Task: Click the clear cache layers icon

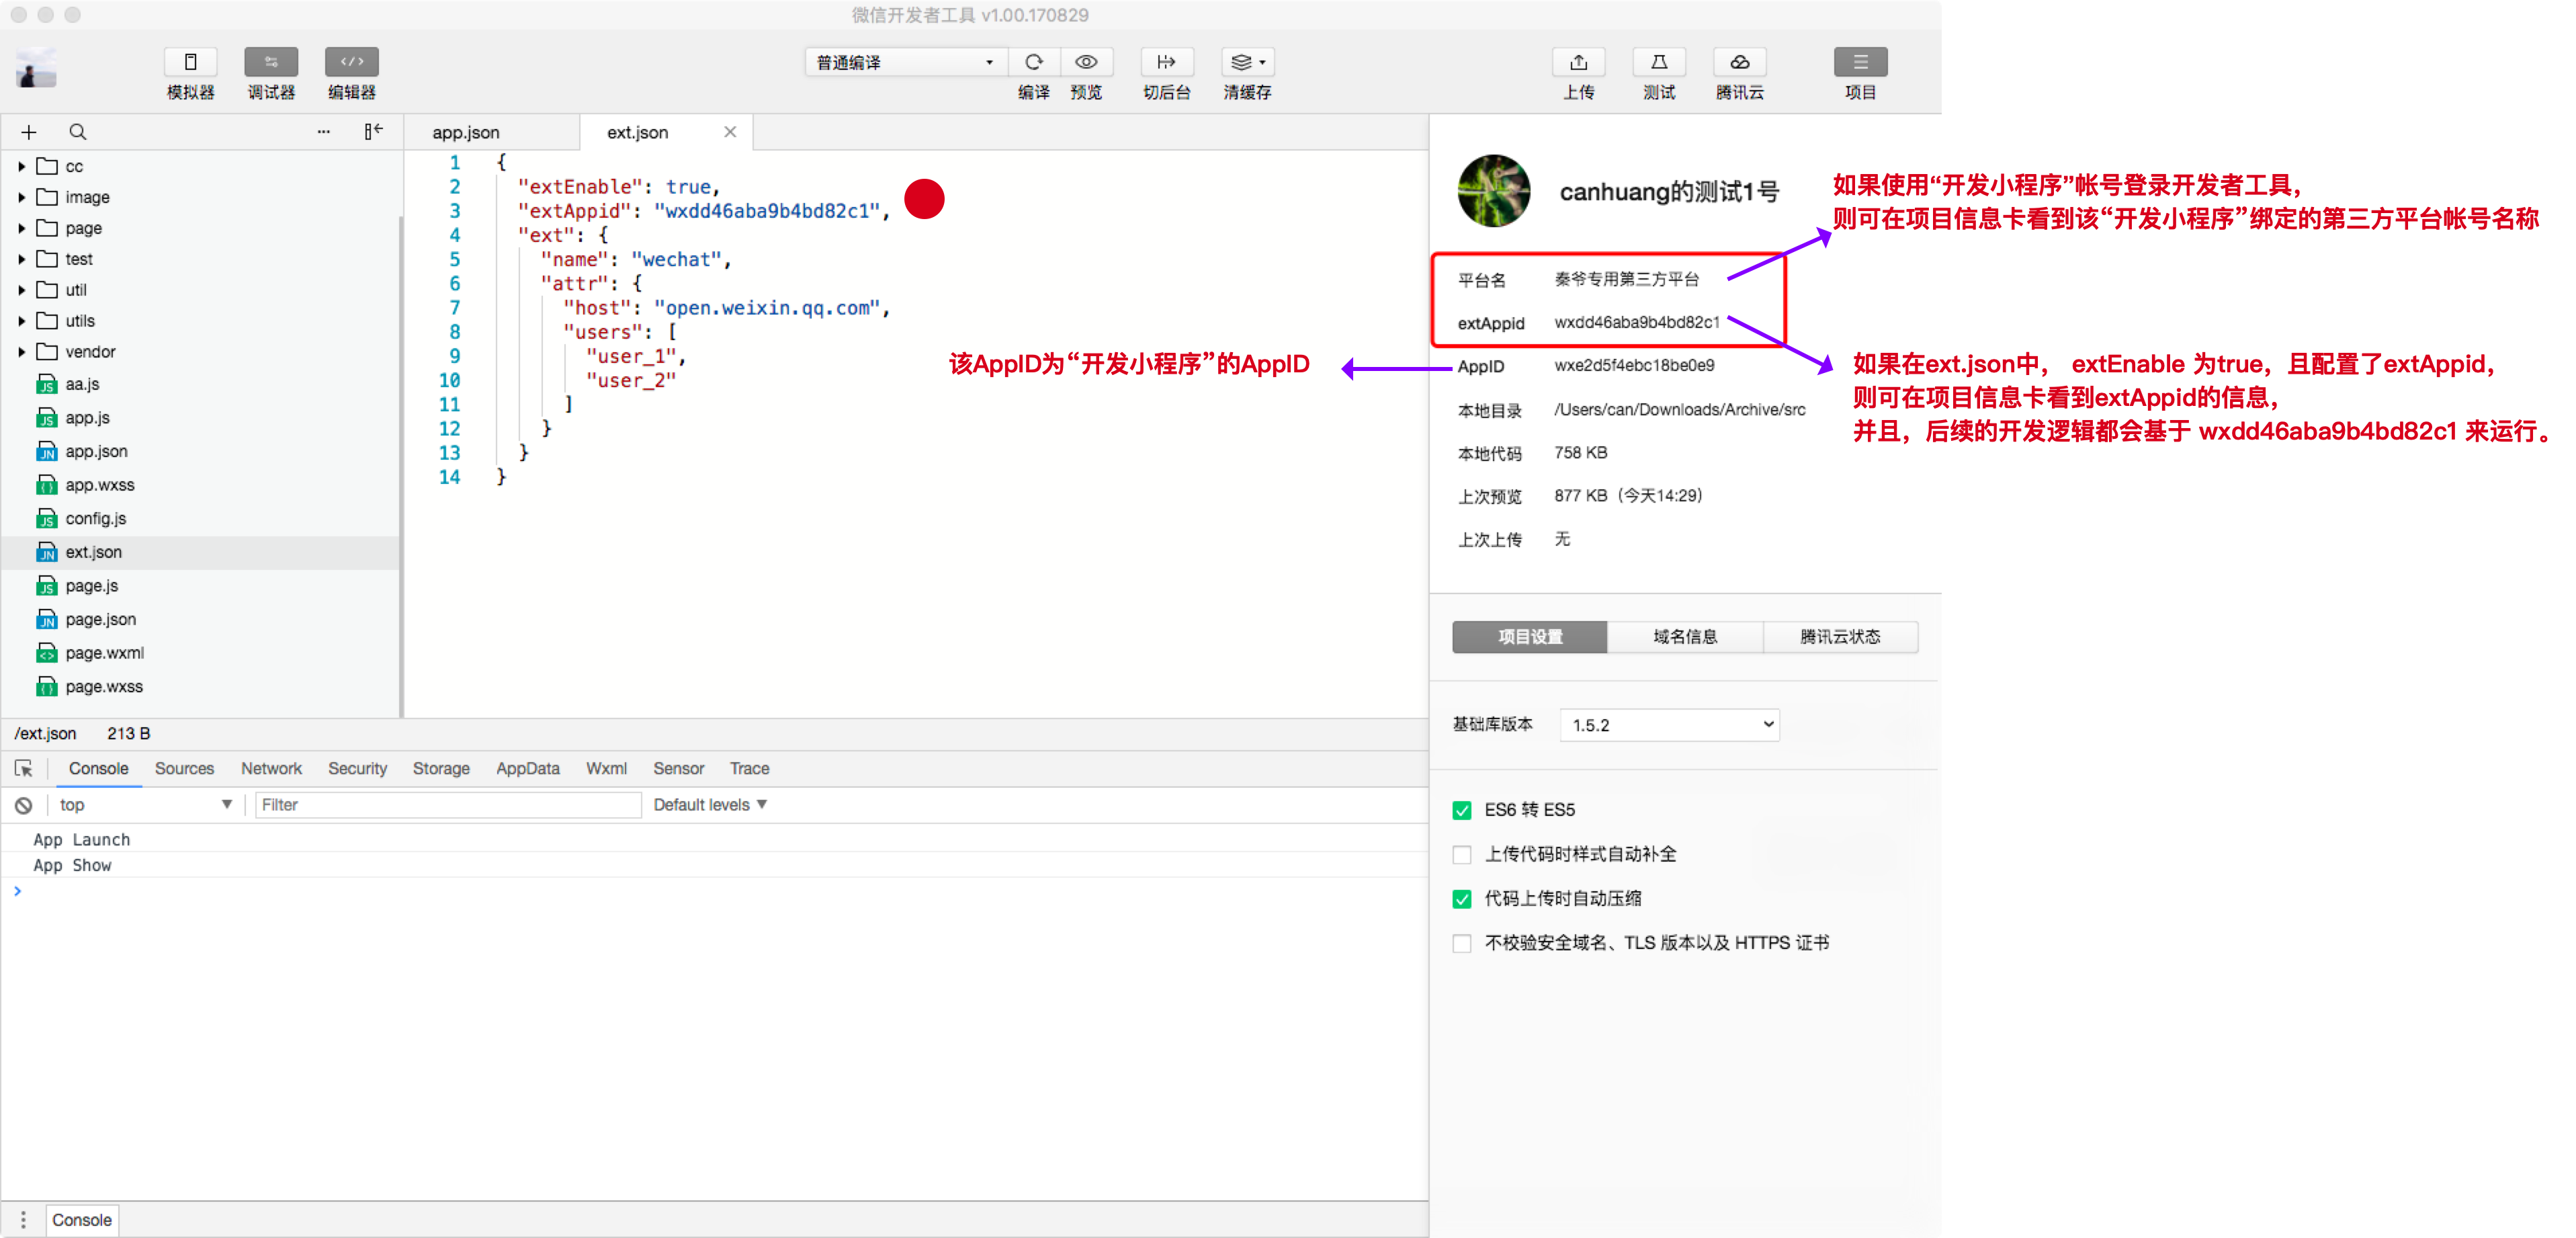Action: click(x=1247, y=62)
